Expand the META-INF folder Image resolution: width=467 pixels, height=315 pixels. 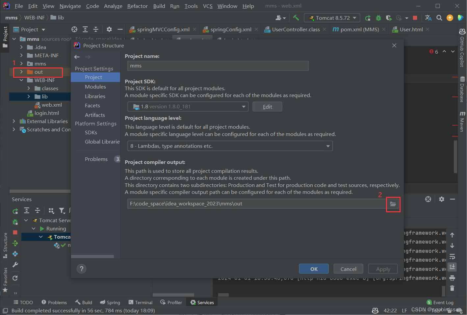pos(21,55)
